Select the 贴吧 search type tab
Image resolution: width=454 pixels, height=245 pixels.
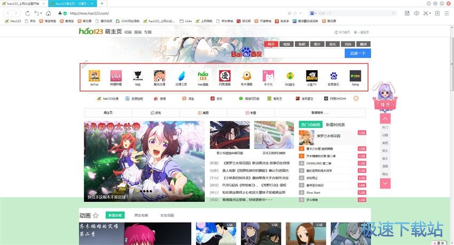click(302, 44)
